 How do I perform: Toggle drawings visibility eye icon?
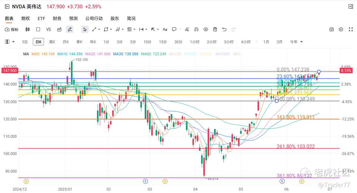tap(205, 29)
